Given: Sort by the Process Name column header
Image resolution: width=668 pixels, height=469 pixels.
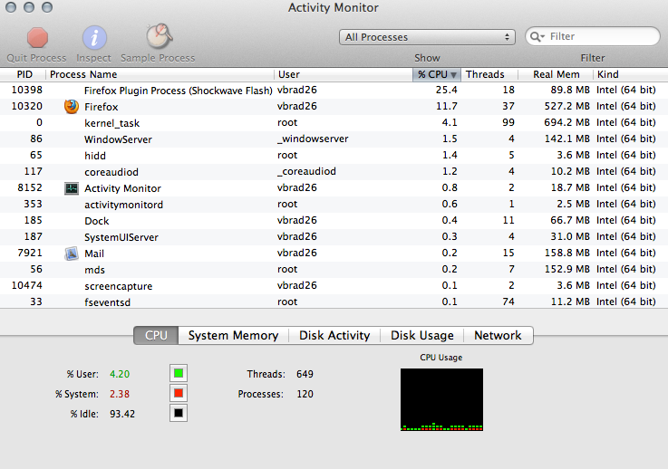Looking at the screenshot, I should coord(160,74).
